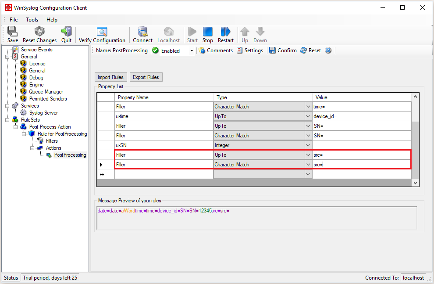Open Type dropdown in empty new row
The width and height of the screenshot is (434, 284).
[x=308, y=174]
